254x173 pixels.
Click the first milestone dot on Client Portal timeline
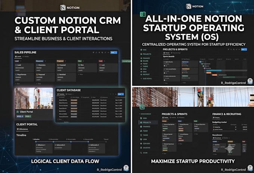36,142
